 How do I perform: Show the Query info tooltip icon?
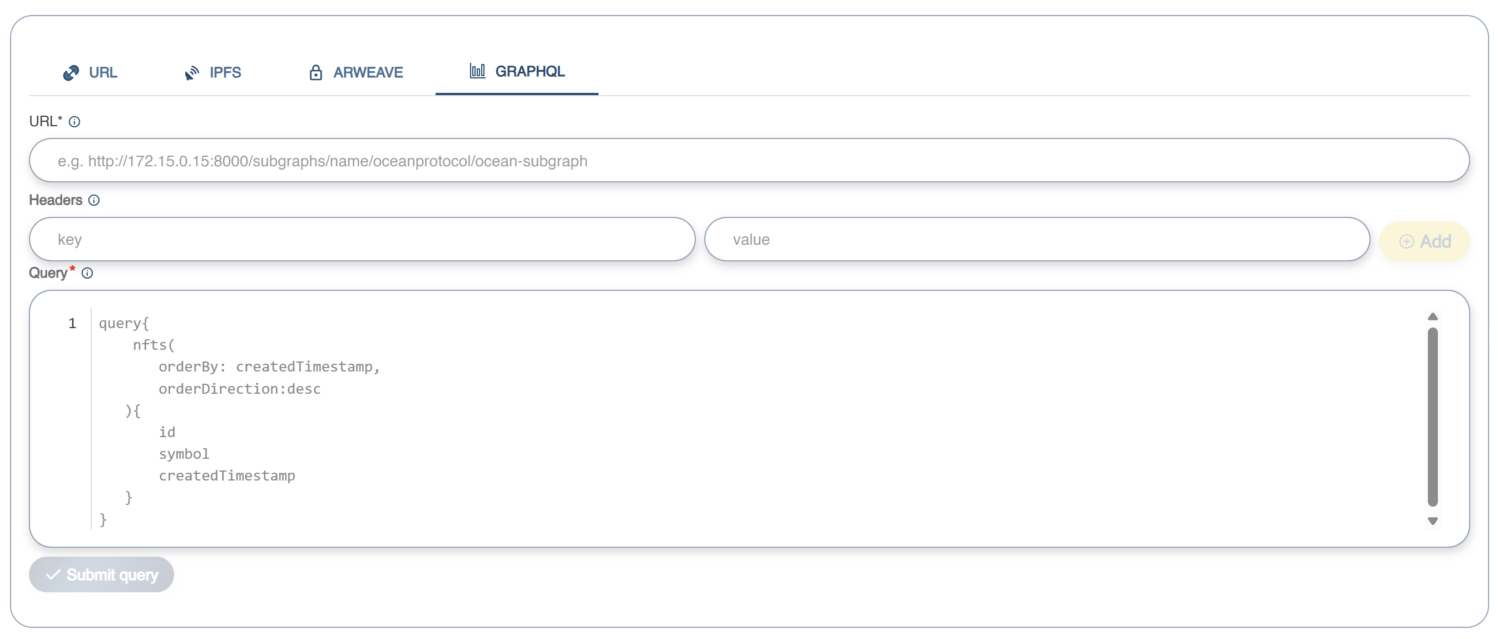(87, 273)
